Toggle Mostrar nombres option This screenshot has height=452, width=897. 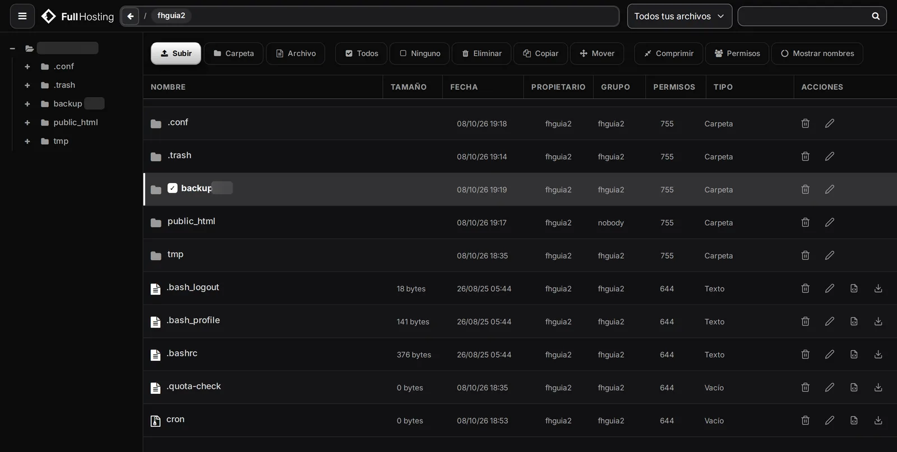[x=817, y=54]
